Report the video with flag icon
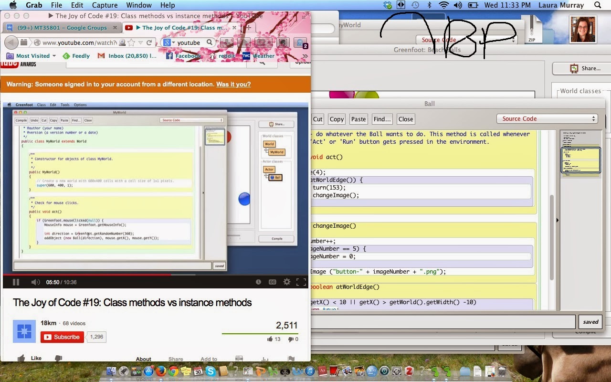 291,359
